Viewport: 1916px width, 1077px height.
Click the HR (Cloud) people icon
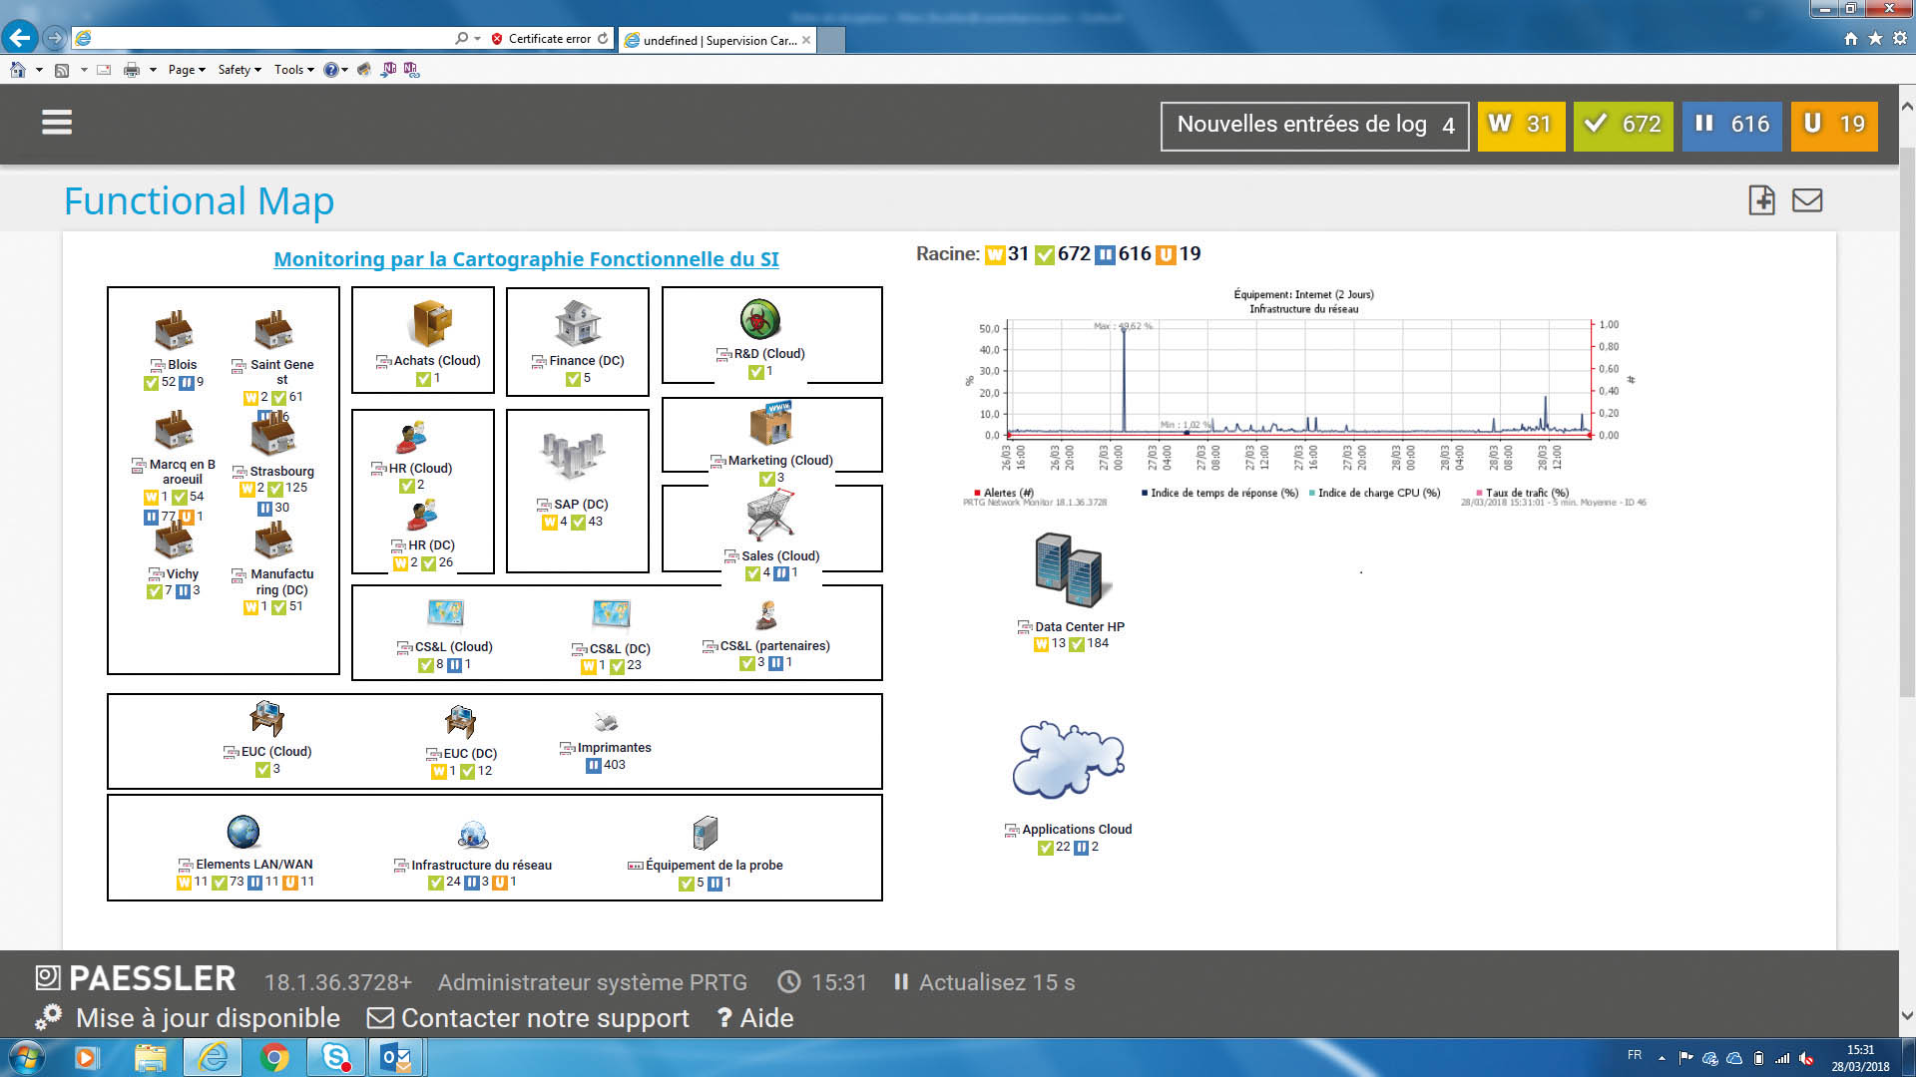pos(411,437)
